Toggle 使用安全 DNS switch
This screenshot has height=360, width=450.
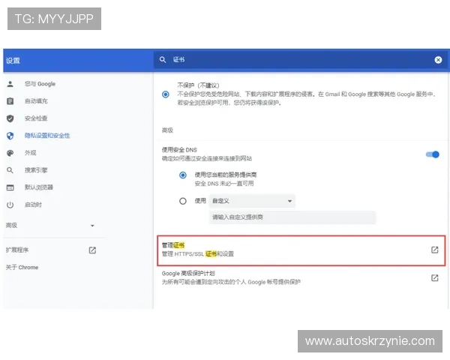[x=433, y=154]
